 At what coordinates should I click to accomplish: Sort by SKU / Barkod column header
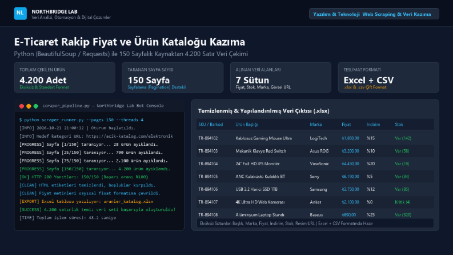pyautogui.click(x=211, y=124)
